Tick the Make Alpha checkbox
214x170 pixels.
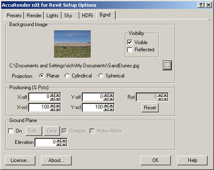92,131
